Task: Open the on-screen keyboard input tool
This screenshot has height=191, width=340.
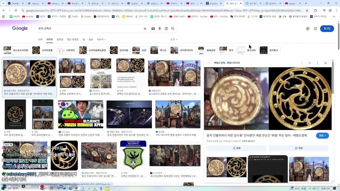Action: pyautogui.click(x=153, y=29)
